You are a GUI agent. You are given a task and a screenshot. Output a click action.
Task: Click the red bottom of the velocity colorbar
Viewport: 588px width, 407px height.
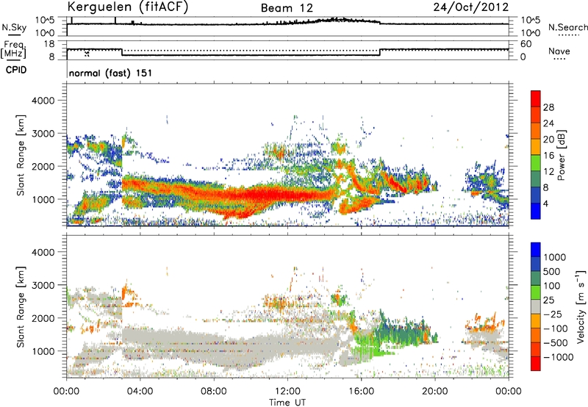pos(536,364)
